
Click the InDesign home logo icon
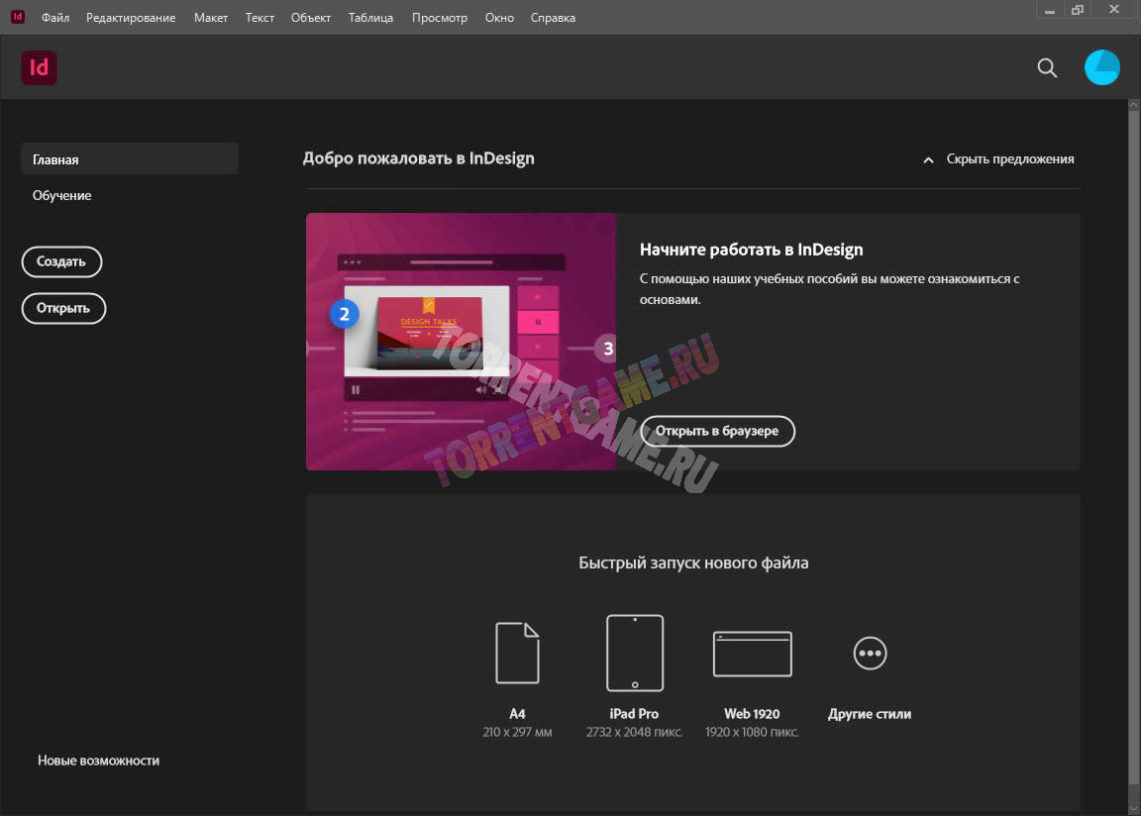39,67
